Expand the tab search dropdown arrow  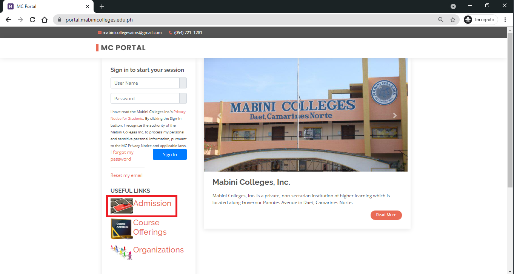coord(453,6)
